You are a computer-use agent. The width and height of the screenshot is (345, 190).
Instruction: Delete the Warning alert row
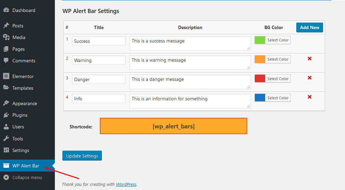click(x=310, y=59)
